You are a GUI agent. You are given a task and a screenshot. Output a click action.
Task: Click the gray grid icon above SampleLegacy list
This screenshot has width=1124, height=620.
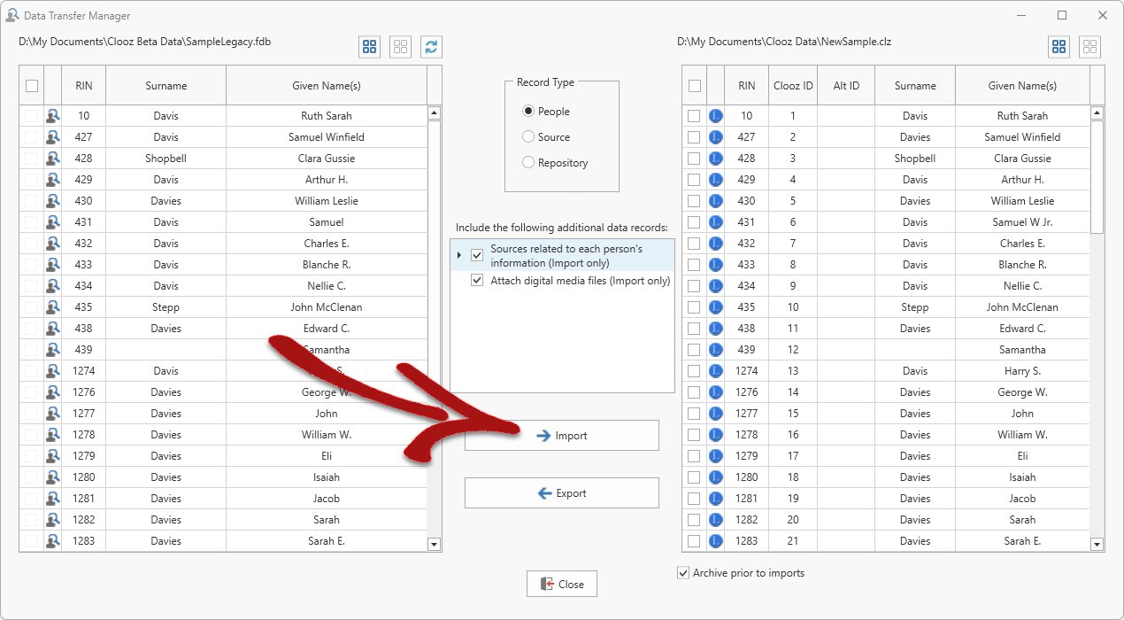click(400, 47)
